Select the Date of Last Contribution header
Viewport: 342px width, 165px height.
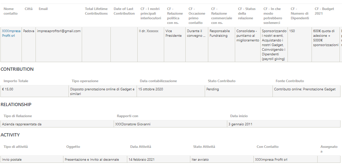coord(124,11)
